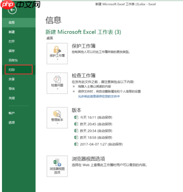This screenshot has width=183, height=192.
Task: Open 导出 (Export) in the sidebar
Action: point(19,89)
